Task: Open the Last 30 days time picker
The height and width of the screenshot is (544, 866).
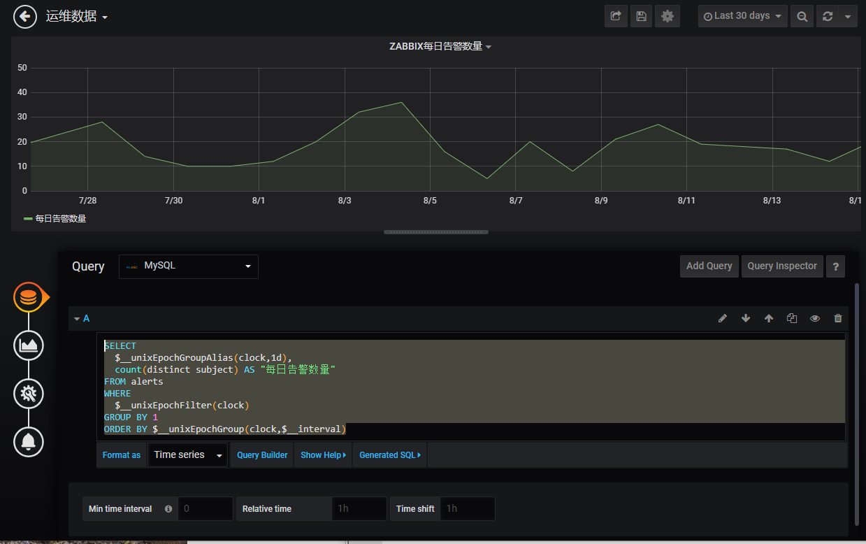Action: click(742, 16)
